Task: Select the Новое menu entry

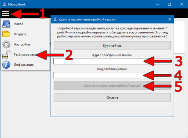Action: 25,24
